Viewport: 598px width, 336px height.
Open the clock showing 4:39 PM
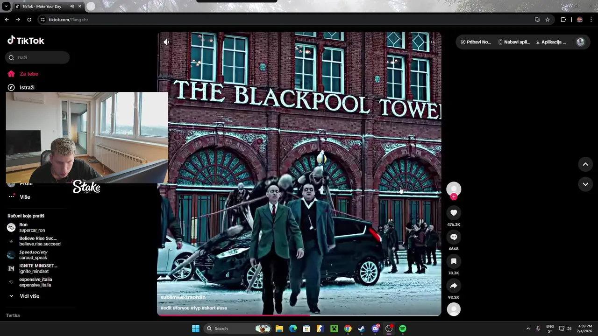tap(585, 329)
